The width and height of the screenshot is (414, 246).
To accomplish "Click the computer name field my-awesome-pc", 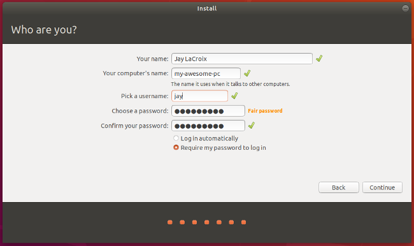I will (206, 73).
